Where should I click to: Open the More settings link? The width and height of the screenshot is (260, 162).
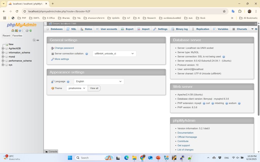[x=62, y=59]
